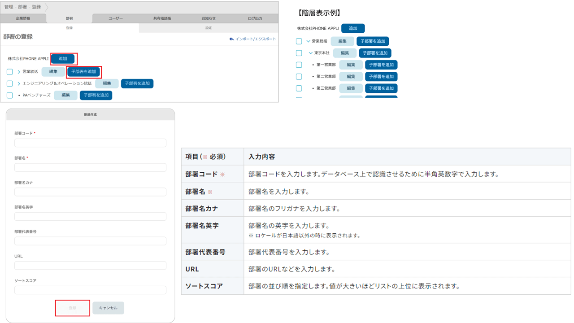Screen dimensions: 574x323
Task: Click 編集 for PAベンチャーズ
Action: pos(65,95)
